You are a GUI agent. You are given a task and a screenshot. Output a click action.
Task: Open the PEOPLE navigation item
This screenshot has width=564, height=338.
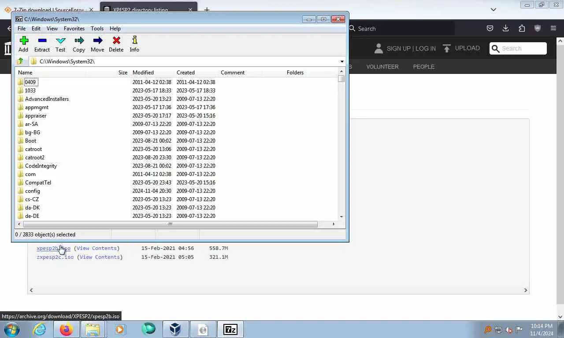(x=424, y=67)
